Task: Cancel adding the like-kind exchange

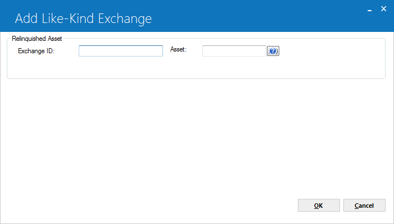Action: [364, 205]
